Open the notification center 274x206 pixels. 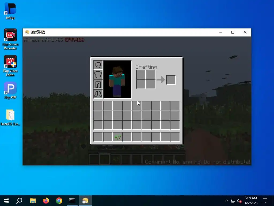pyautogui.click(x=265, y=201)
